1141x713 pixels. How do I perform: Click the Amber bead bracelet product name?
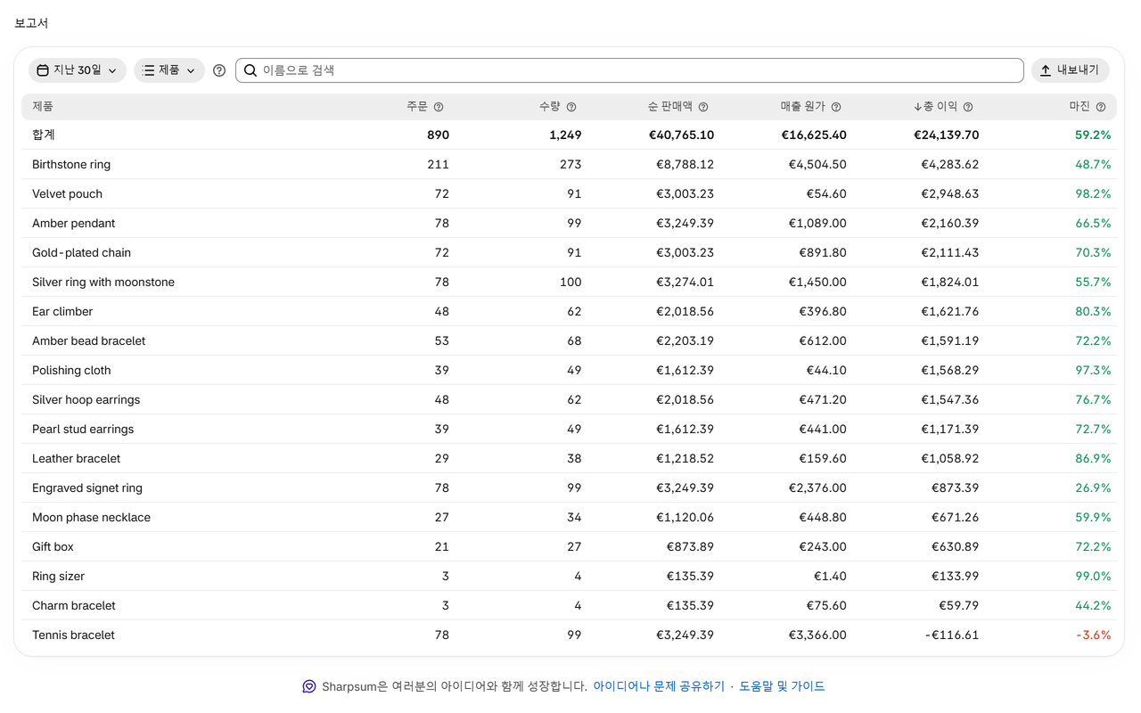[x=88, y=340]
